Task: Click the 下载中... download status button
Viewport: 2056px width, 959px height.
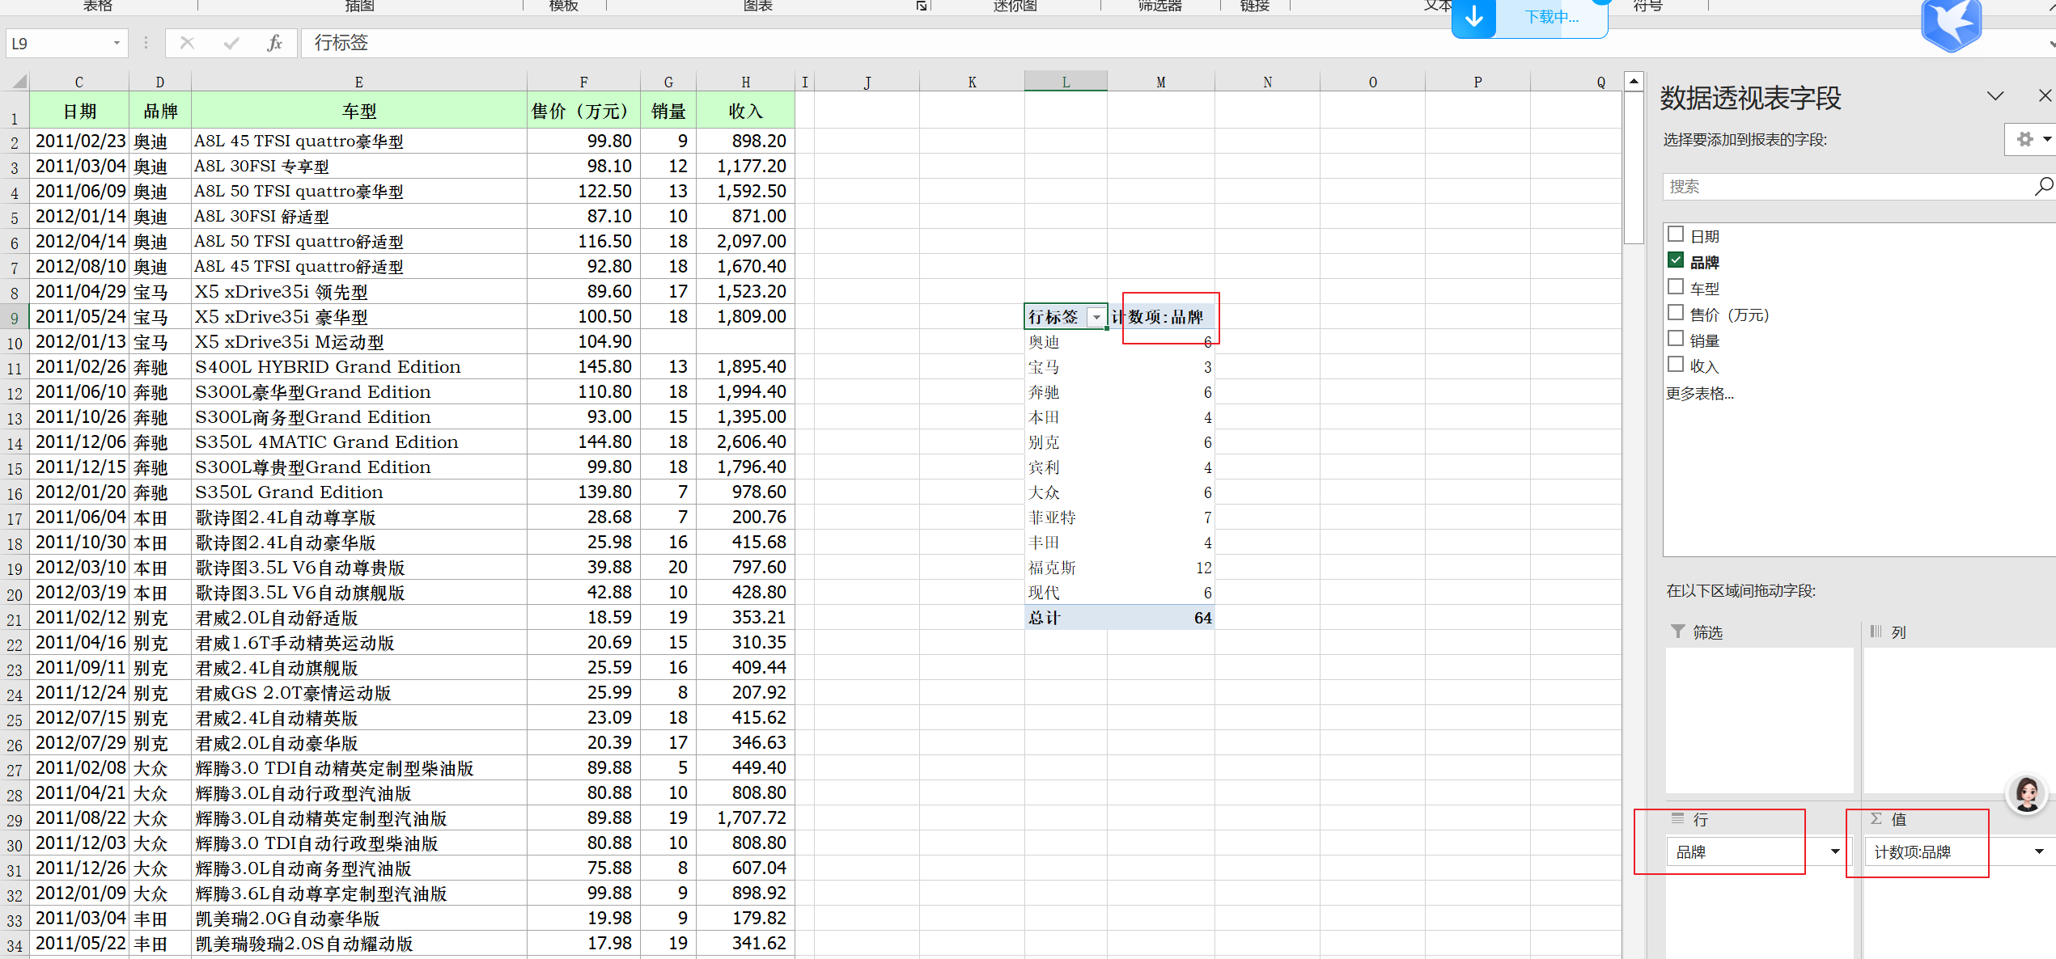Action: click(1550, 17)
